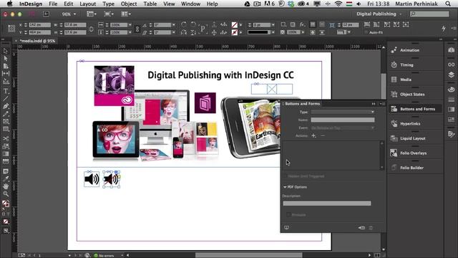Click the reference point locator grid

(11, 29)
